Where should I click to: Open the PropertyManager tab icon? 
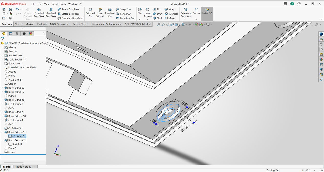[x=10, y=33]
